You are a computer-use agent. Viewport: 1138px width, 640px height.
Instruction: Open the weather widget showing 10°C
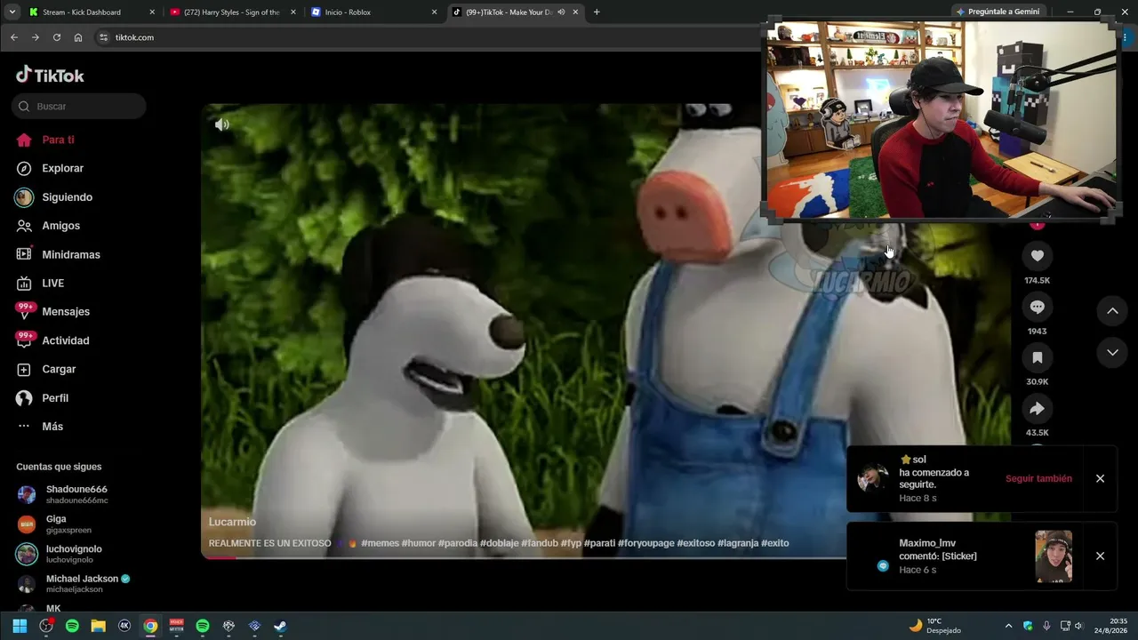point(934,626)
